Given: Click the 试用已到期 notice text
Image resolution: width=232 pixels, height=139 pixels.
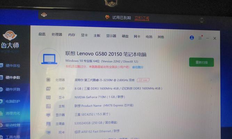Looking at the screenshot, I should [121, 18].
